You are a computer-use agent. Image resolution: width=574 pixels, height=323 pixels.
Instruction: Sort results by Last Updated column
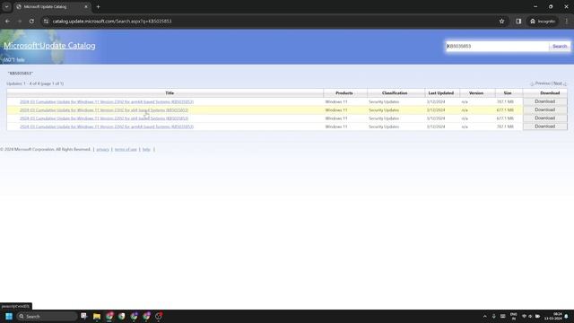click(440, 93)
